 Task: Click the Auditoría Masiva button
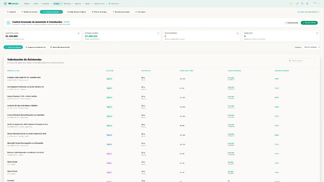click(291, 23)
